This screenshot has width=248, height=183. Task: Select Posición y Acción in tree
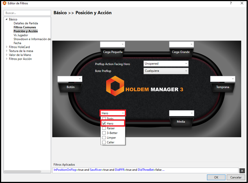[26, 31]
